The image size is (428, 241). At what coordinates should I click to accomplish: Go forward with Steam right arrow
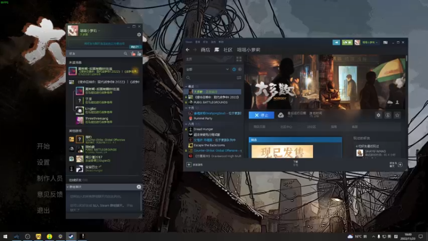(195, 50)
